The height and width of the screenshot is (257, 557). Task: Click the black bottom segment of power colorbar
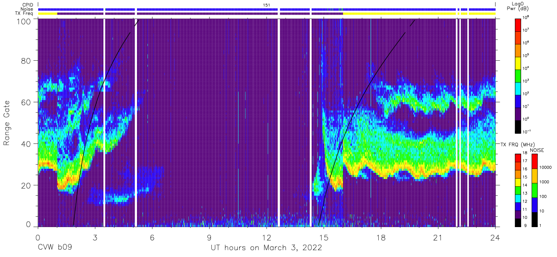(x=518, y=126)
